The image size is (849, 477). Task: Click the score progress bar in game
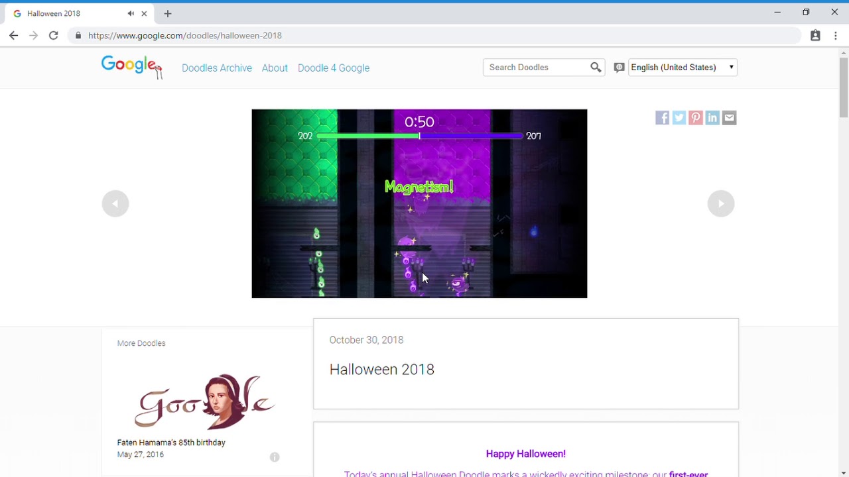point(419,136)
